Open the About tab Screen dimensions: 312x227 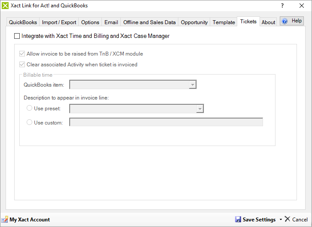coord(268,22)
